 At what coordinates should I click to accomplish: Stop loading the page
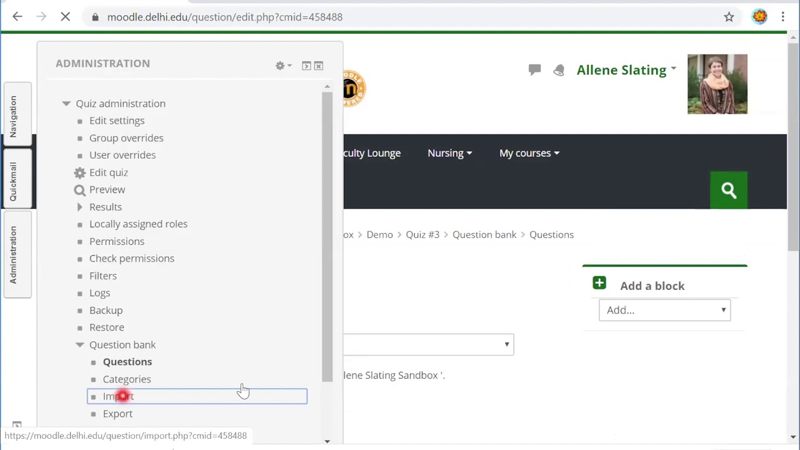tap(65, 17)
